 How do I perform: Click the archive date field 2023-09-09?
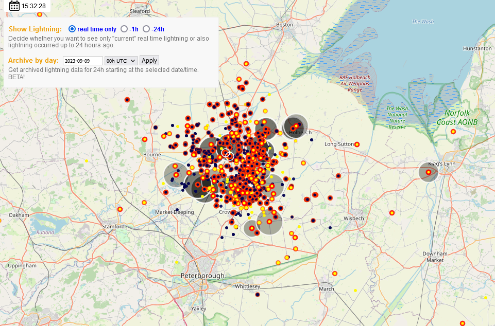(x=82, y=61)
